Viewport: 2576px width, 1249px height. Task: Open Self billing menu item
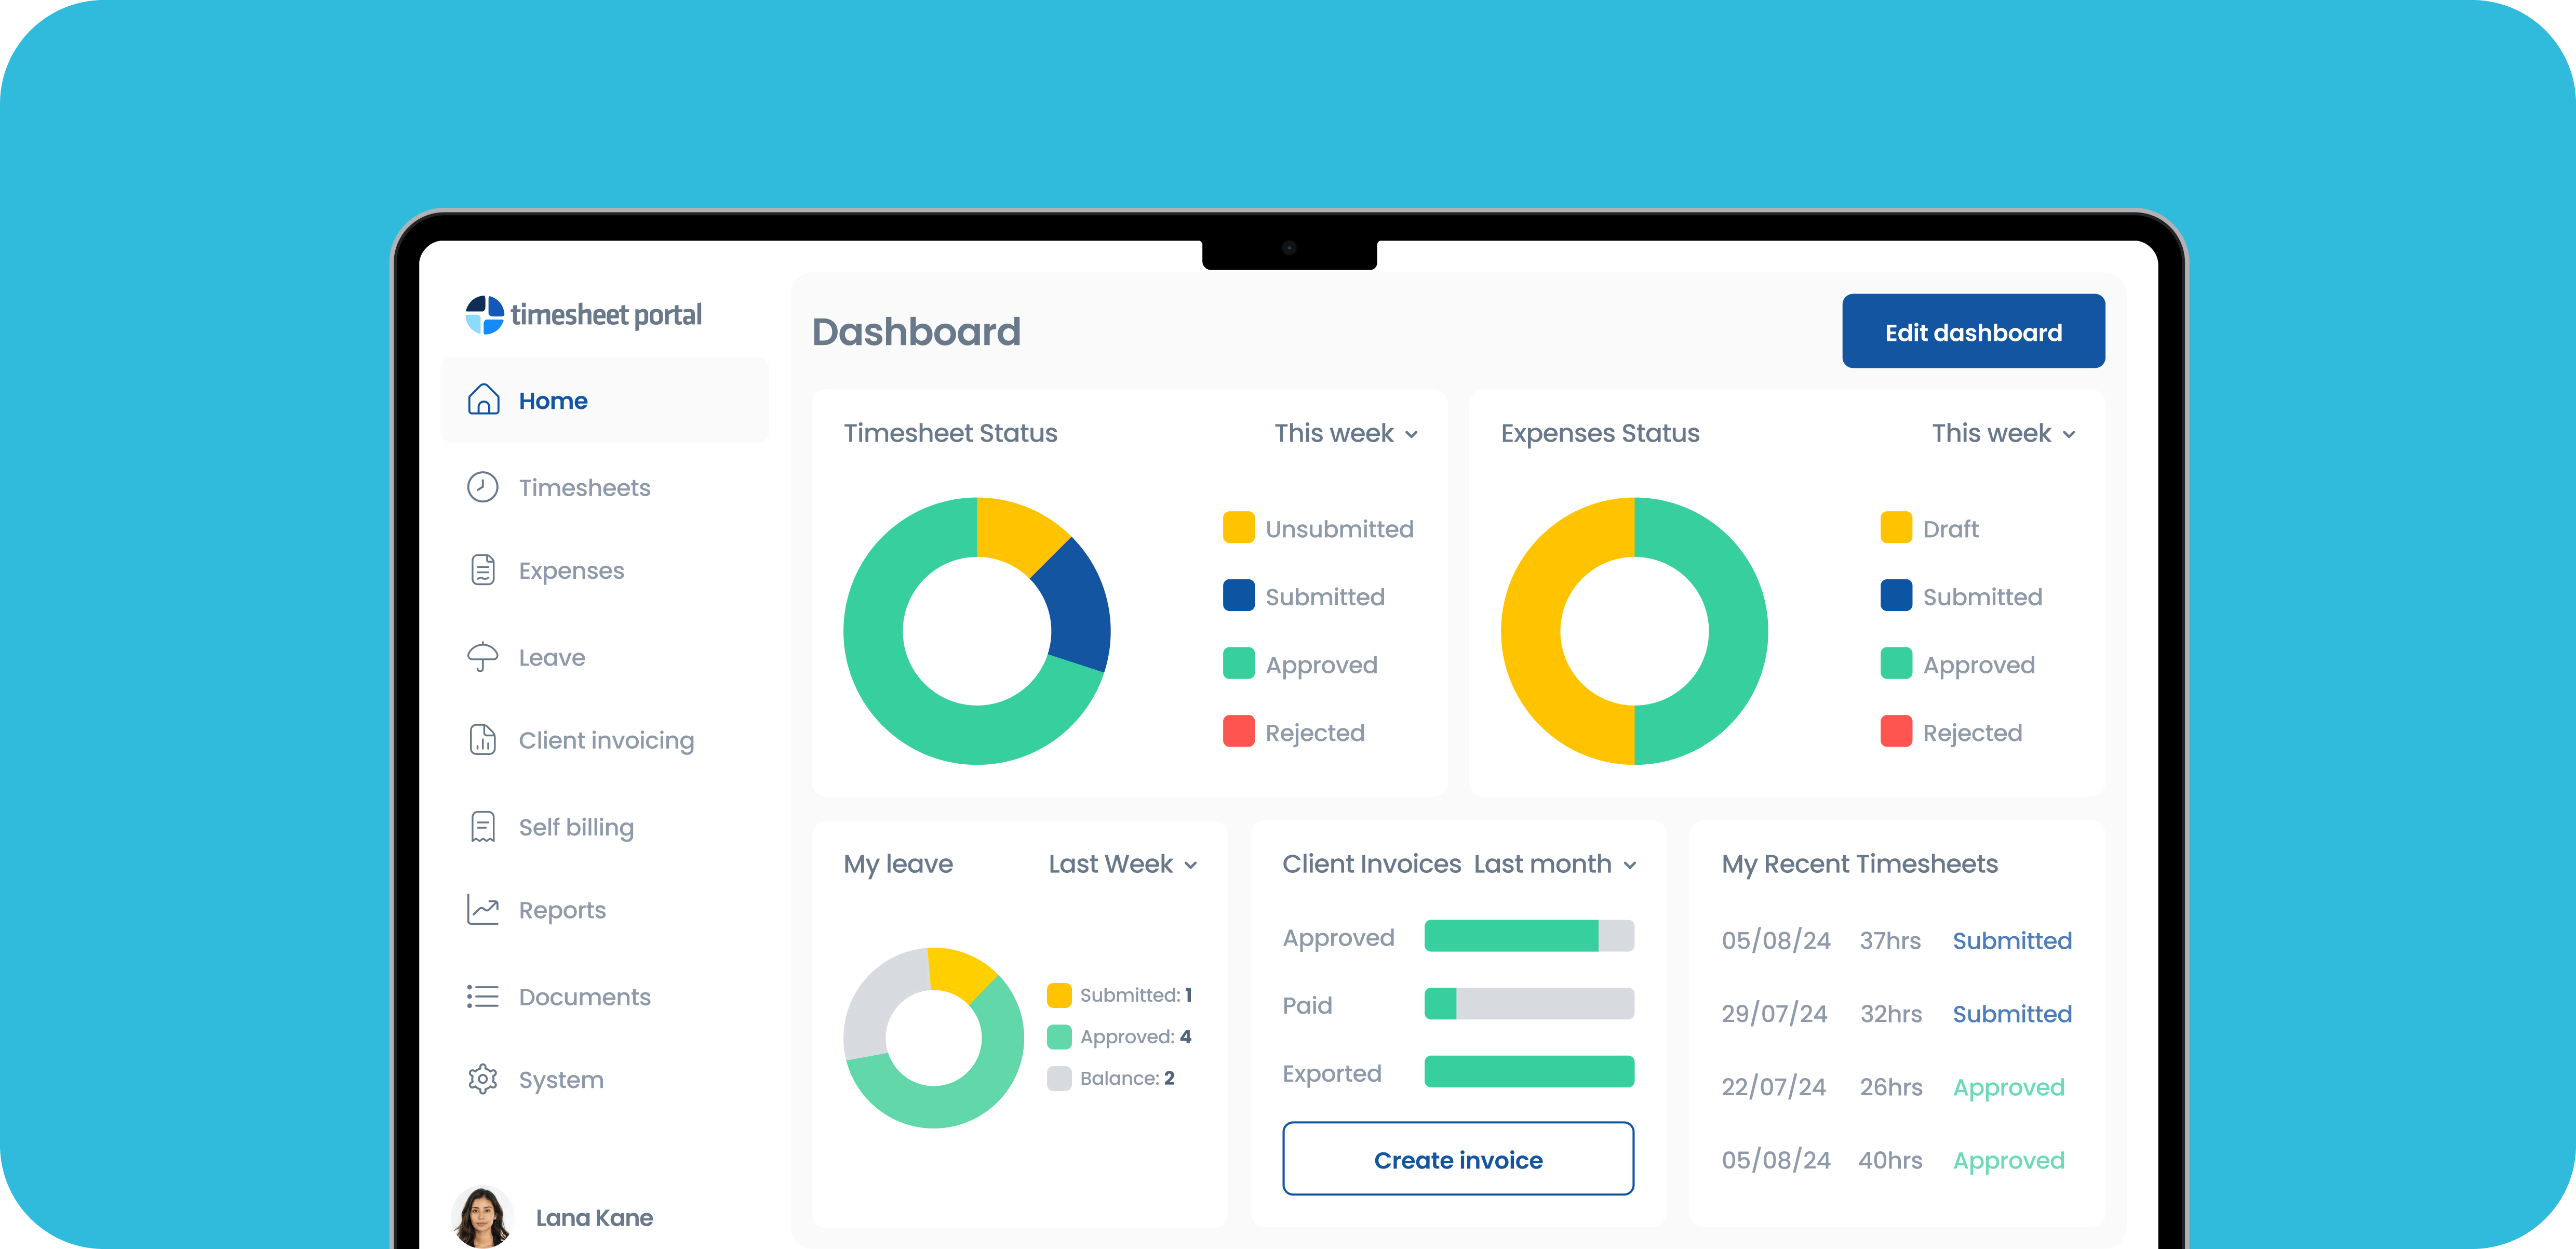coord(576,828)
